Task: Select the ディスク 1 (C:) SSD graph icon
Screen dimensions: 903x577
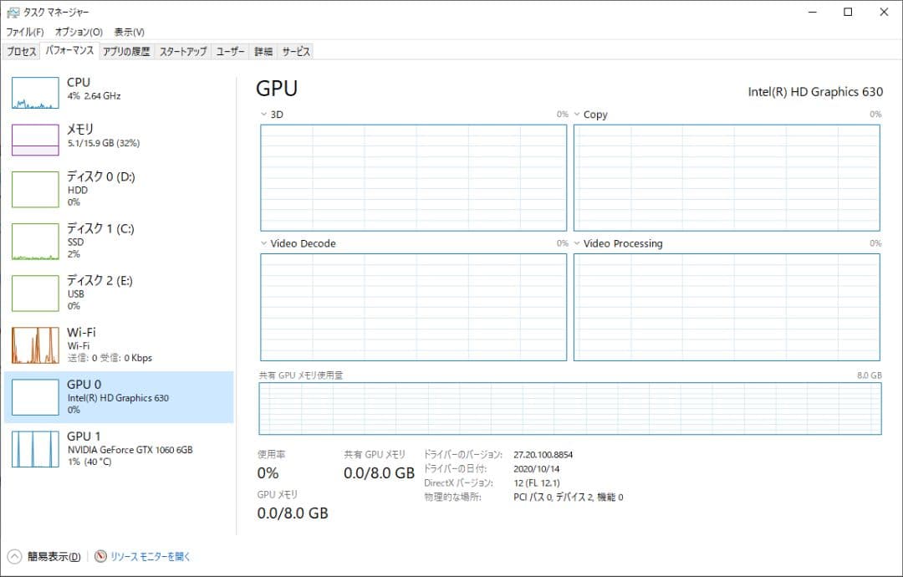Action: click(35, 242)
